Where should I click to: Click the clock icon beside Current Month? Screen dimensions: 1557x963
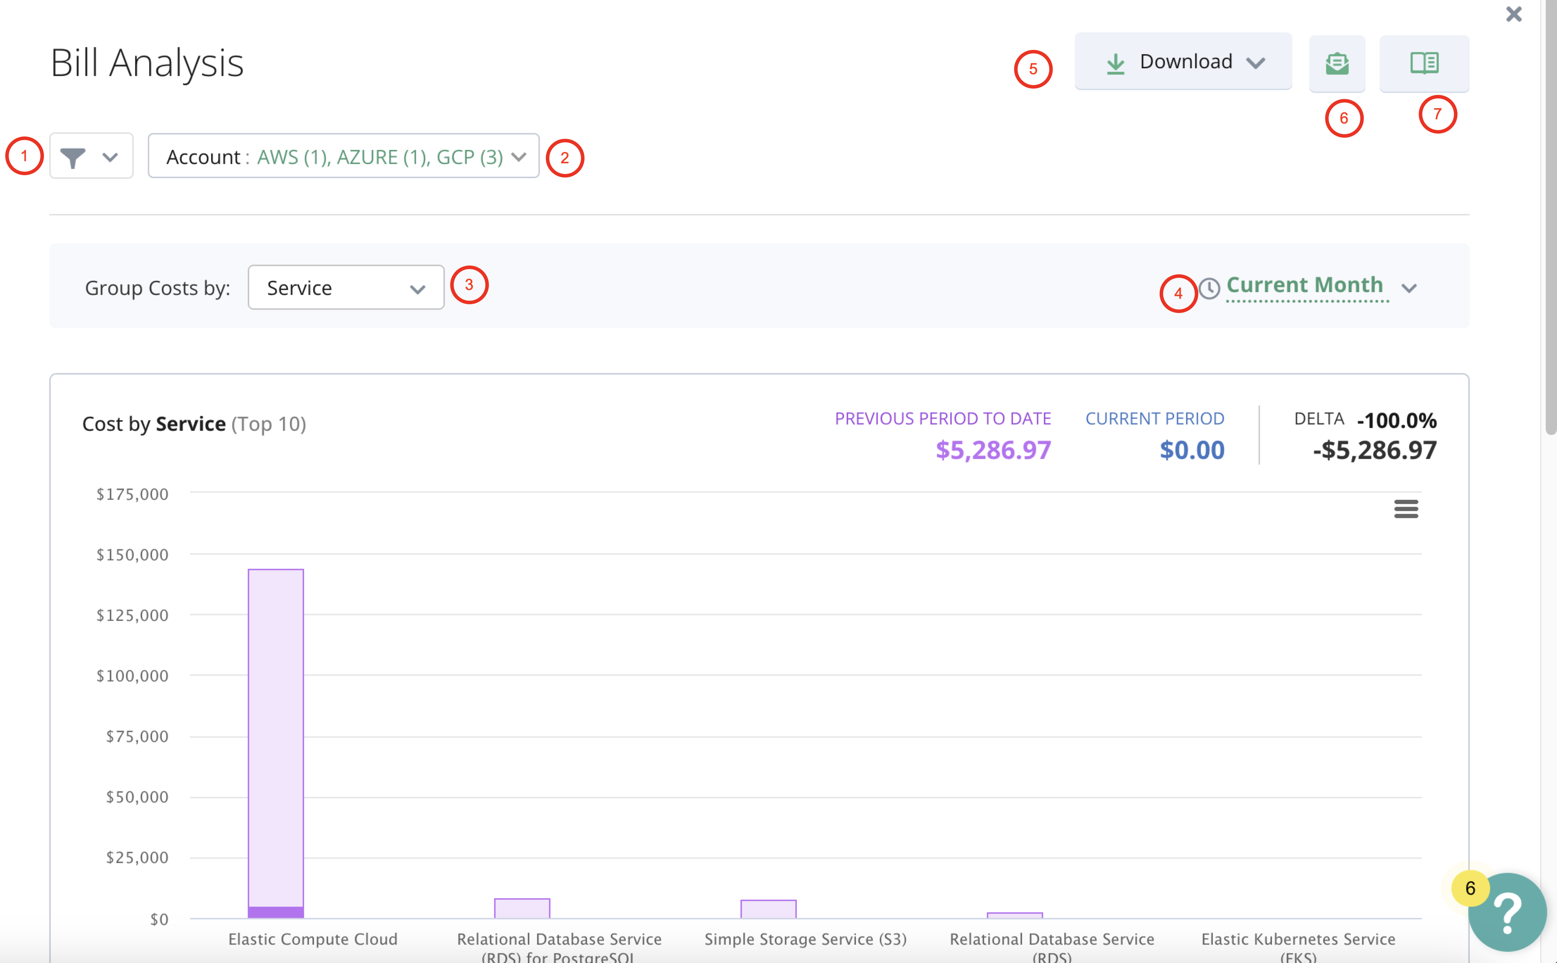click(x=1209, y=289)
